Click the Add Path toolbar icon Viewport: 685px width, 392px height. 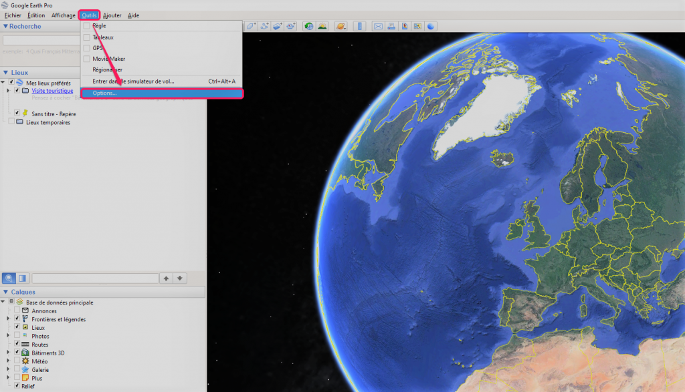(x=264, y=26)
